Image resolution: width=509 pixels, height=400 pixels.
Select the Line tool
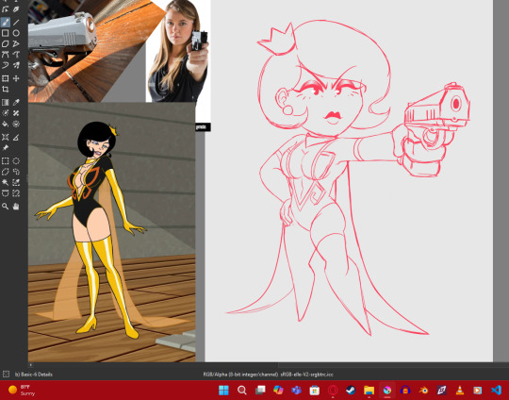pos(16,22)
